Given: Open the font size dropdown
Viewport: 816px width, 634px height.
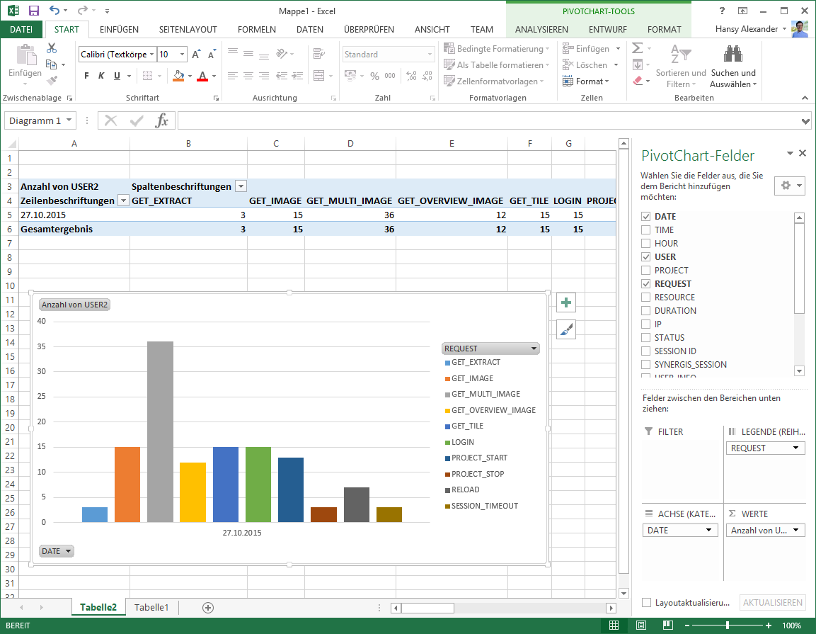Looking at the screenshot, I should tap(181, 54).
